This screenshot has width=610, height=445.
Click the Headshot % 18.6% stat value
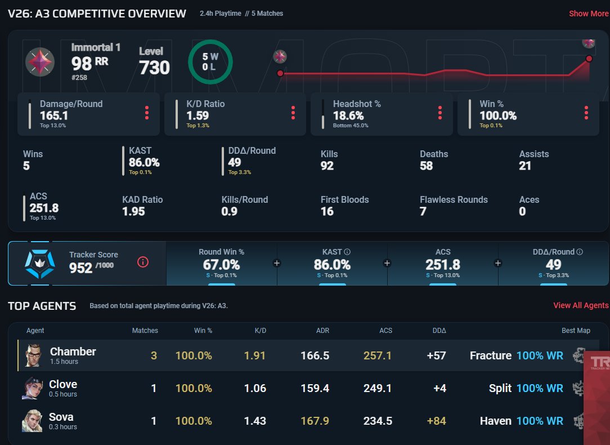348,115
